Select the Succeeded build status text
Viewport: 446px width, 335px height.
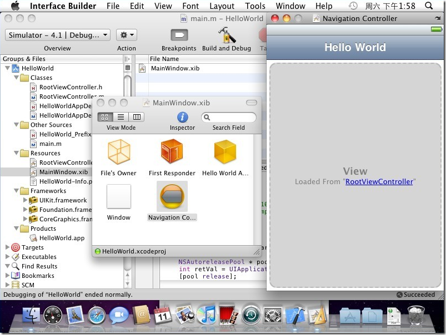[x=419, y=295]
